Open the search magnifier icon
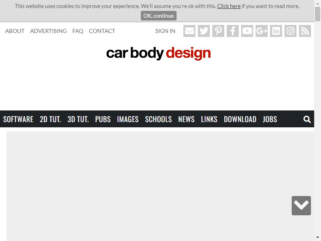The height and width of the screenshot is (241, 321). coord(307,119)
